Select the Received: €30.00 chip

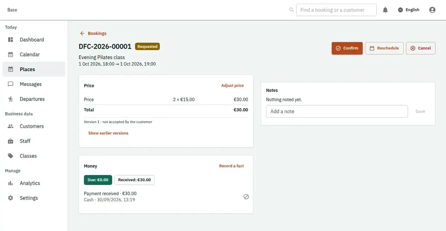pyautogui.click(x=135, y=180)
